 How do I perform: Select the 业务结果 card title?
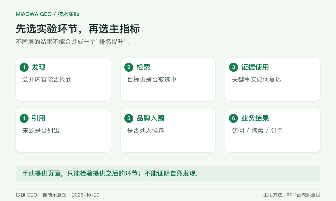[255, 118]
